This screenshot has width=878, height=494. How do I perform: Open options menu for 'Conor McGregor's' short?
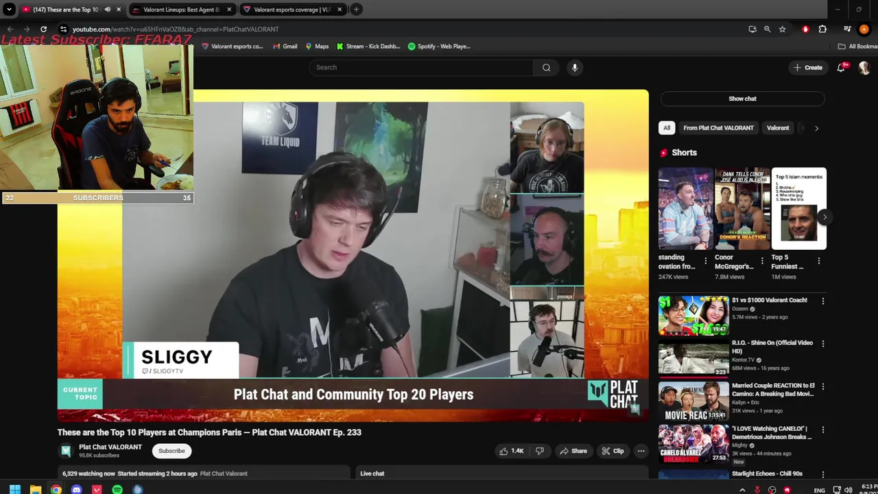point(761,261)
